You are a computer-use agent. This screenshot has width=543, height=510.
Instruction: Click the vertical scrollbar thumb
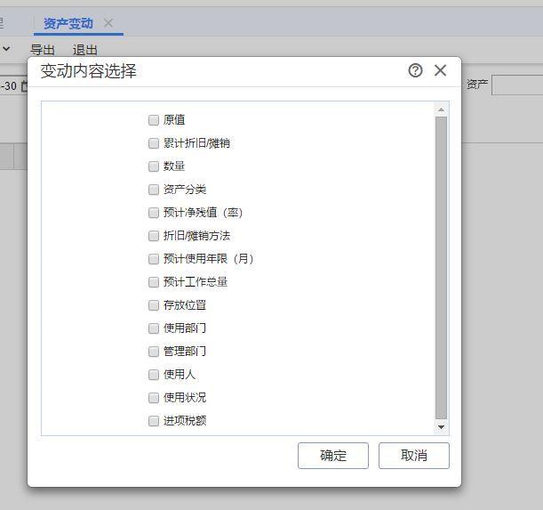(x=441, y=268)
